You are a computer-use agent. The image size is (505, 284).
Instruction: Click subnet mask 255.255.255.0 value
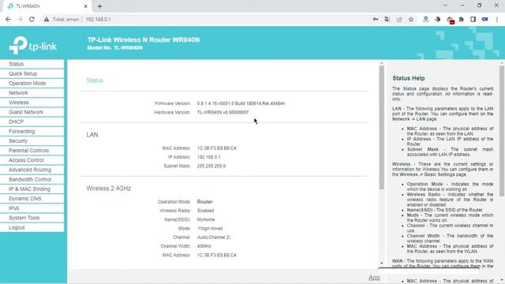click(211, 166)
